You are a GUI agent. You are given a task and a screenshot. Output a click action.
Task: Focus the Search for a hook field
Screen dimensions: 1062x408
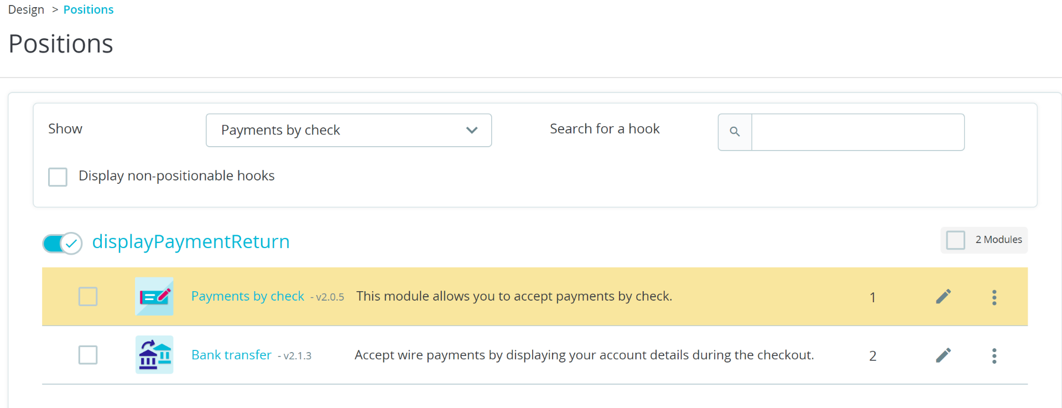(858, 132)
